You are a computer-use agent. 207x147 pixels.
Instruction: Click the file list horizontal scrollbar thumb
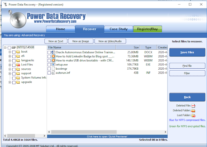(84, 132)
